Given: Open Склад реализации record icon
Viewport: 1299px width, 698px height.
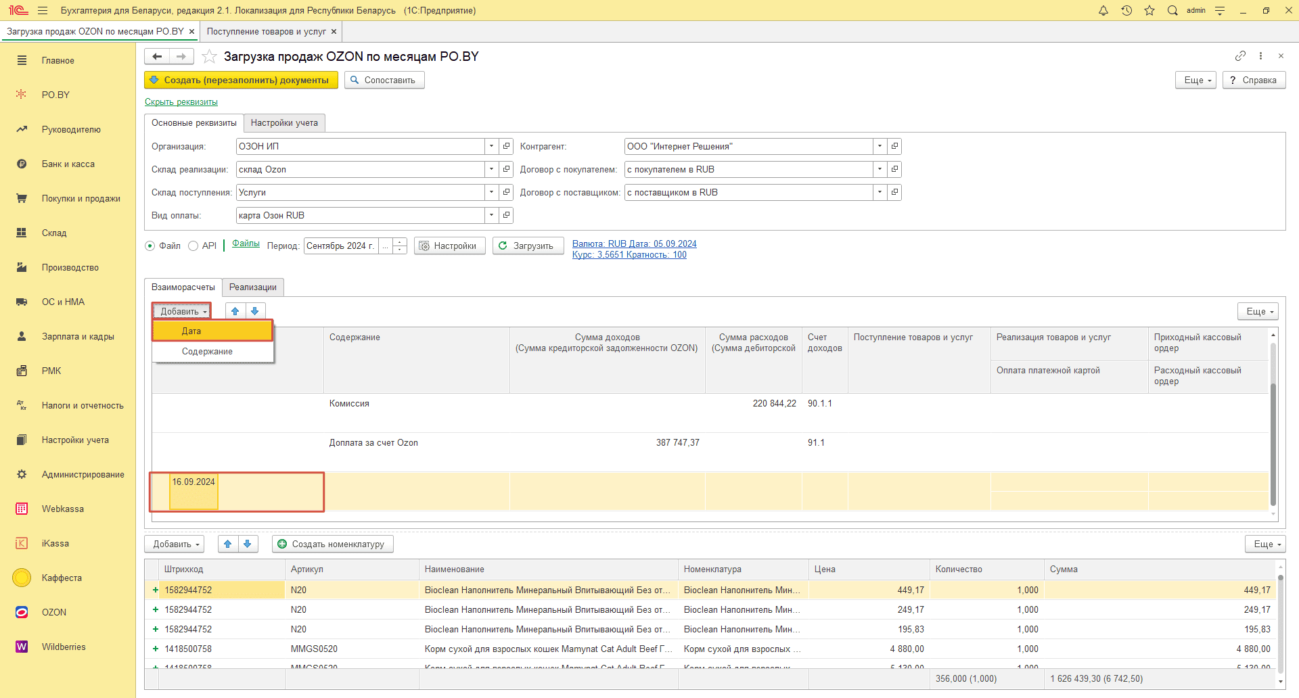Looking at the screenshot, I should 507,169.
